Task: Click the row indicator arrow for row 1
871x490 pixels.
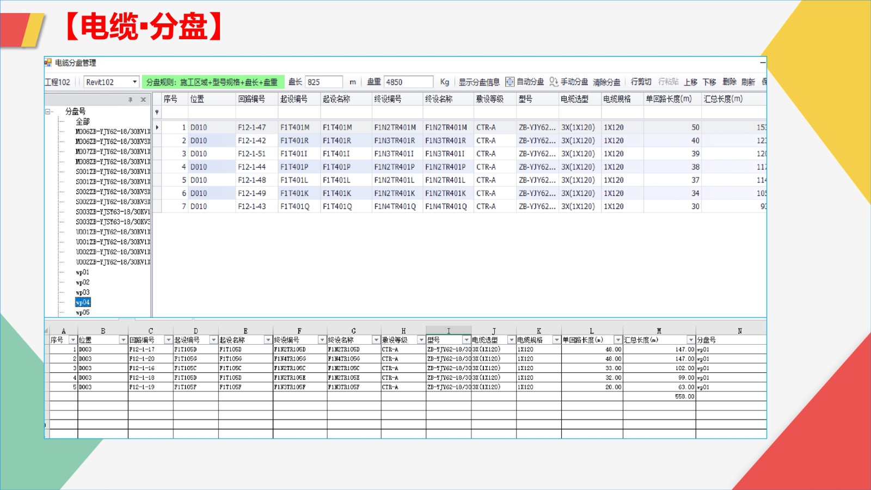Action: (x=157, y=127)
